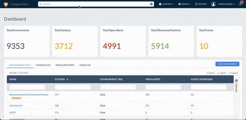Expand the Admin dropdown menu

[x=184, y=4]
